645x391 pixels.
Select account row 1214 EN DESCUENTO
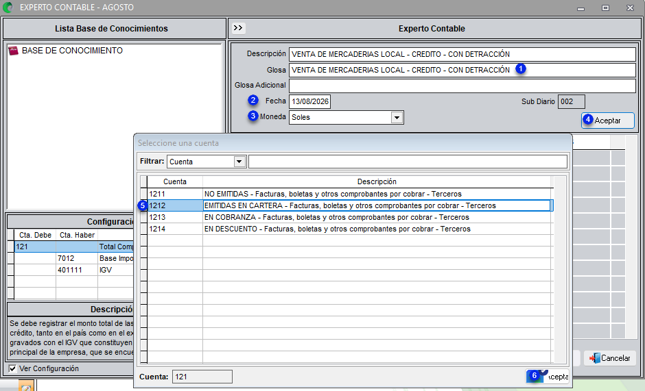click(350, 229)
